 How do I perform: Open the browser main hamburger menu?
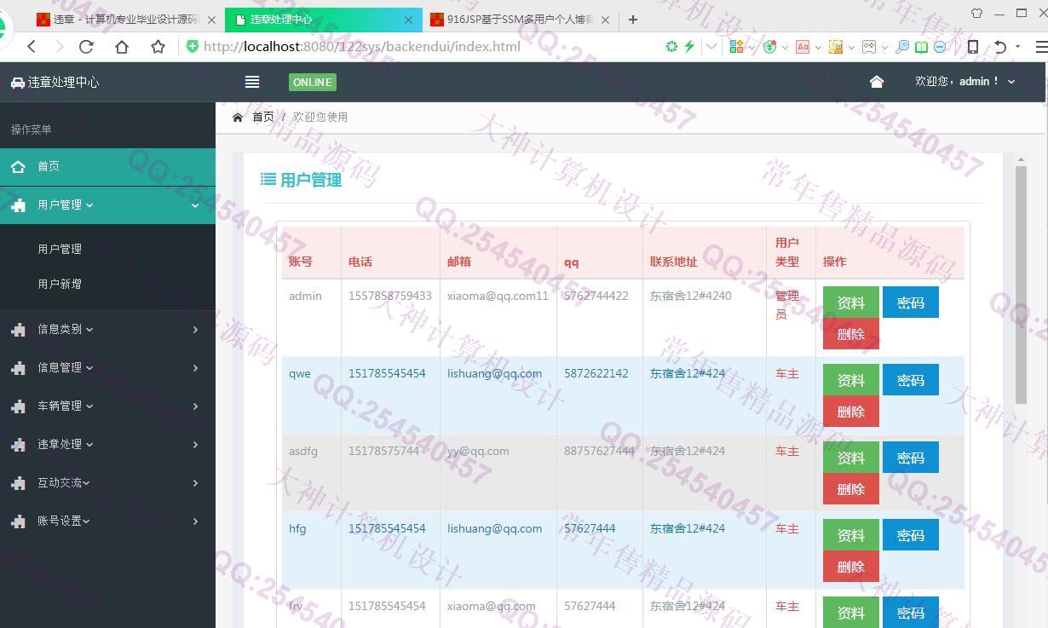1041,47
